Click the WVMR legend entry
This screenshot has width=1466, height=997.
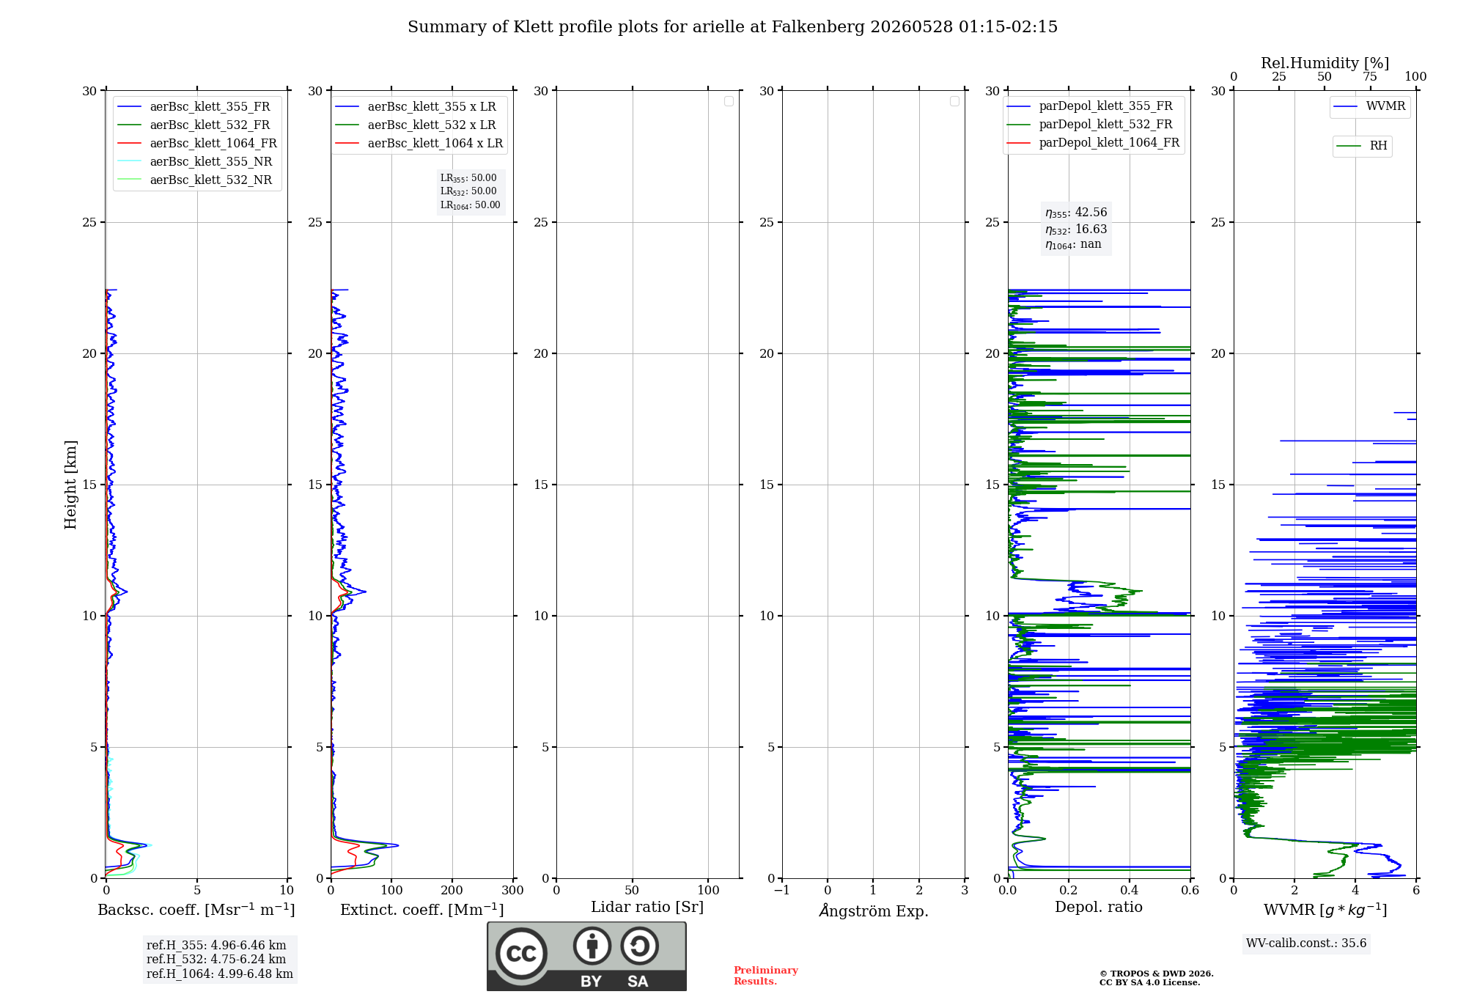[1370, 106]
